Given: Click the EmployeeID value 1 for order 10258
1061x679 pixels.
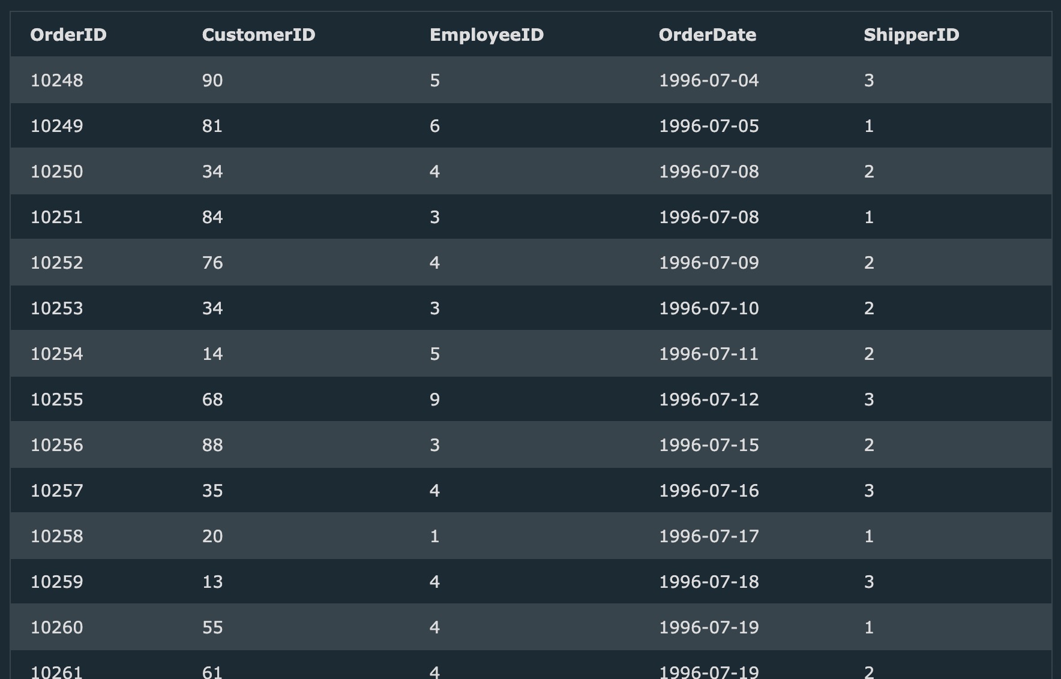Looking at the screenshot, I should tap(434, 536).
